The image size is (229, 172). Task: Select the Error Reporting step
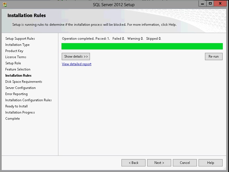point(16,94)
